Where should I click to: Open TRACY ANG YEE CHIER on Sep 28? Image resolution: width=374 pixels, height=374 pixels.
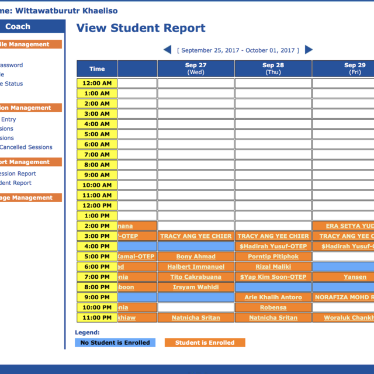point(273,236)
